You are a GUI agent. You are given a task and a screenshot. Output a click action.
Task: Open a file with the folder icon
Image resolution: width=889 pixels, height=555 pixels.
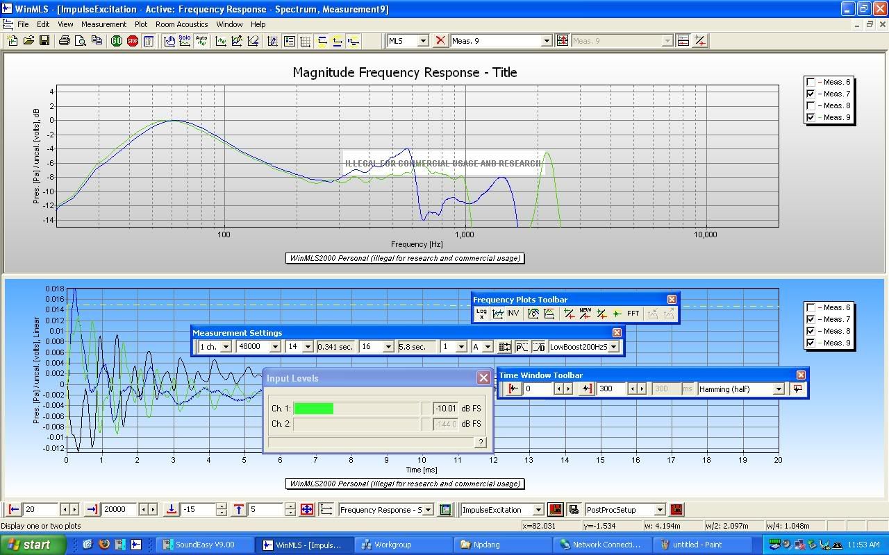(28, 41)
